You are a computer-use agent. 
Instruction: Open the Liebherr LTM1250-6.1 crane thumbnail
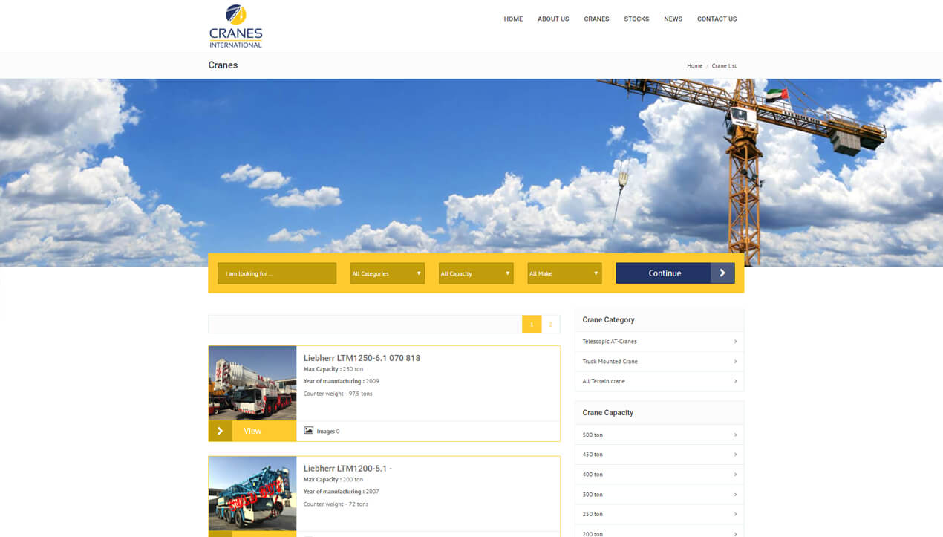point(252,383)
